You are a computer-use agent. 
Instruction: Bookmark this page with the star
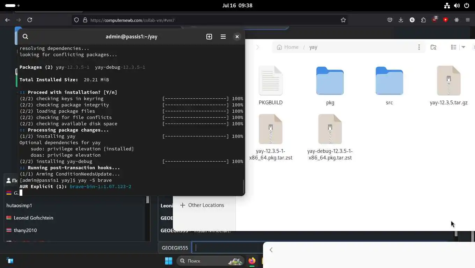tap(343, 20)
